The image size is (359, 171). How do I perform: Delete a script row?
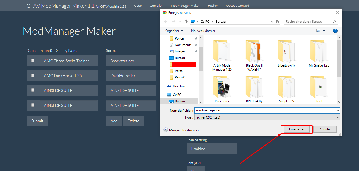(134, 121)
